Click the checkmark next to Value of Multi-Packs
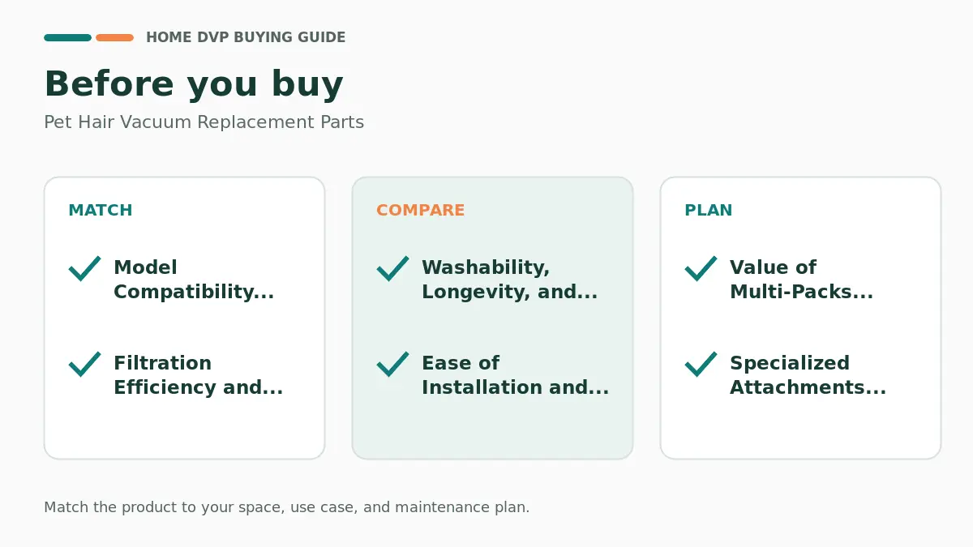Screen dimensions: 973x547 click(701, 268)
